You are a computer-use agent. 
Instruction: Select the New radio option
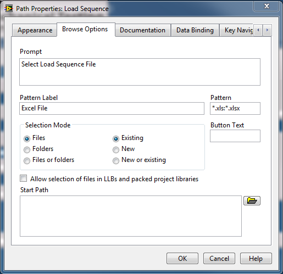click(x=116, y=150)
